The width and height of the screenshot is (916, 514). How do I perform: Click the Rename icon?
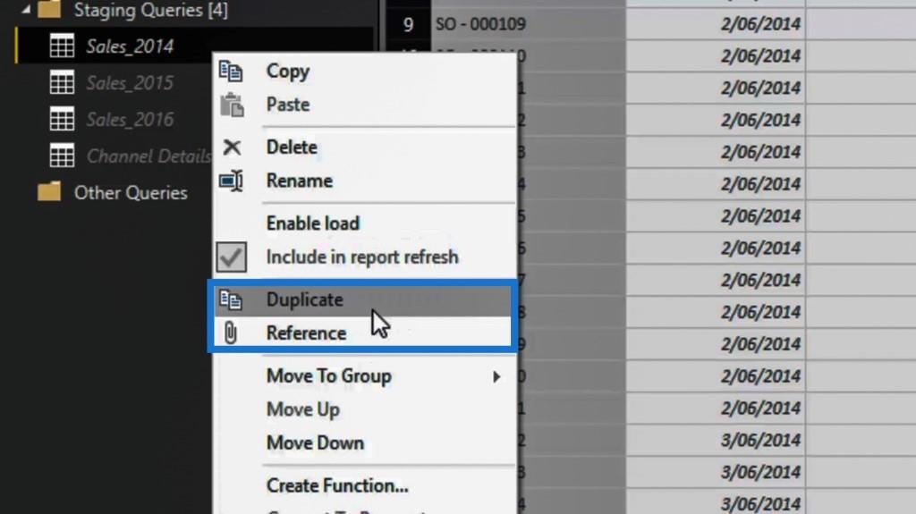click(x=231, y=181)
